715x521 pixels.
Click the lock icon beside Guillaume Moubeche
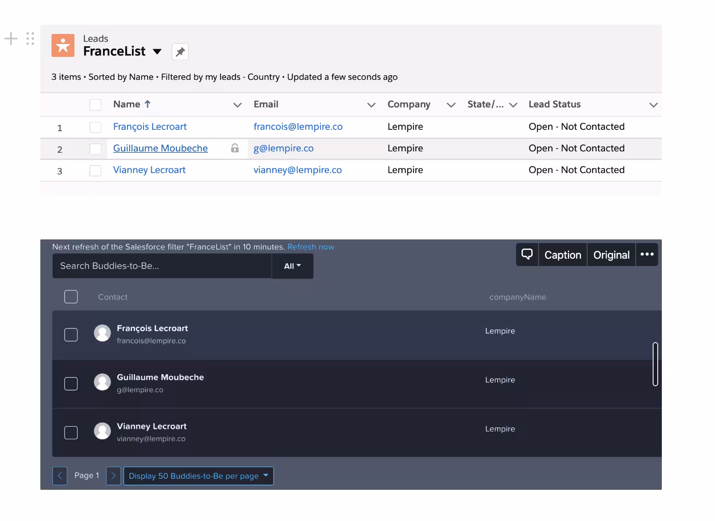tap(235, 148)
